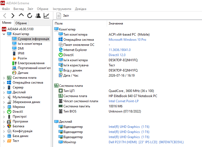Open the 11.3636.19041.0 version link
The width and height of the screenshot is (202, 147).
119,50
